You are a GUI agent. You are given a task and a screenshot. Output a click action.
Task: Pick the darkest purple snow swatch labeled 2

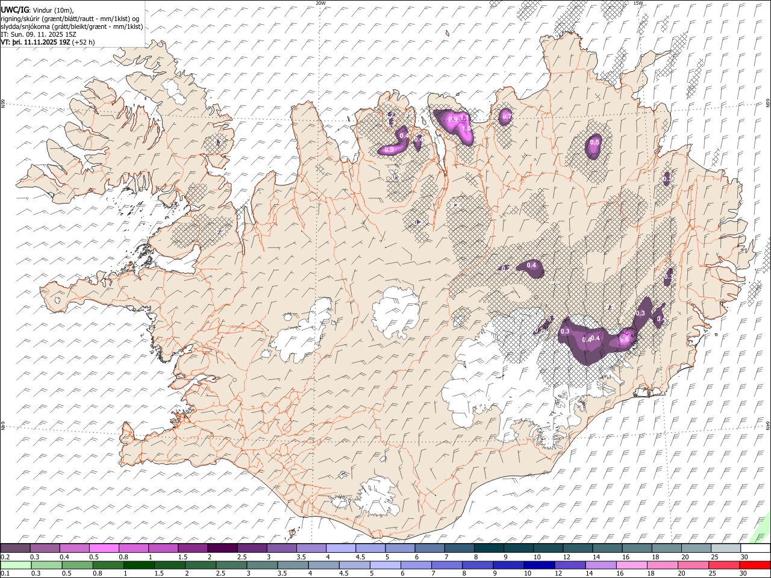(x=222, y=548)
